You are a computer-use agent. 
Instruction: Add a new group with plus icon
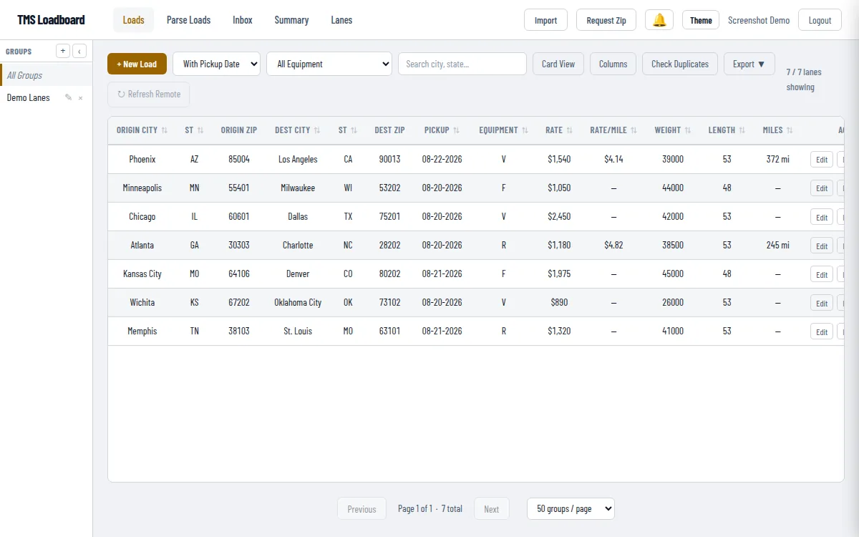click(x=63, y=51)
